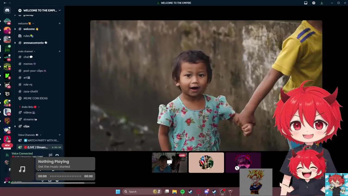Click the music note album art tile
The width and height of the screenshot is (348, 196).
point(22,169)
